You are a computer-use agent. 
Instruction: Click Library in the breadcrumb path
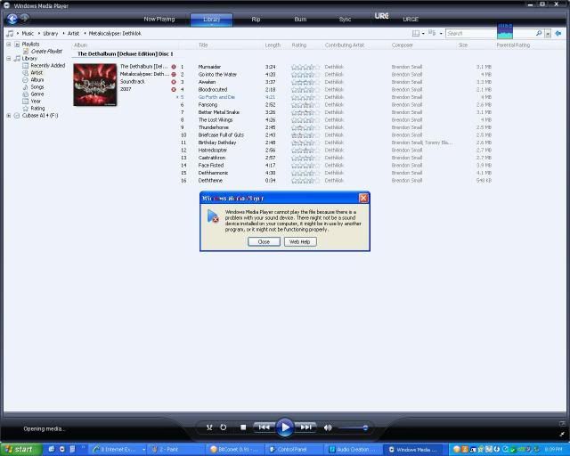(x=51, y=34)
